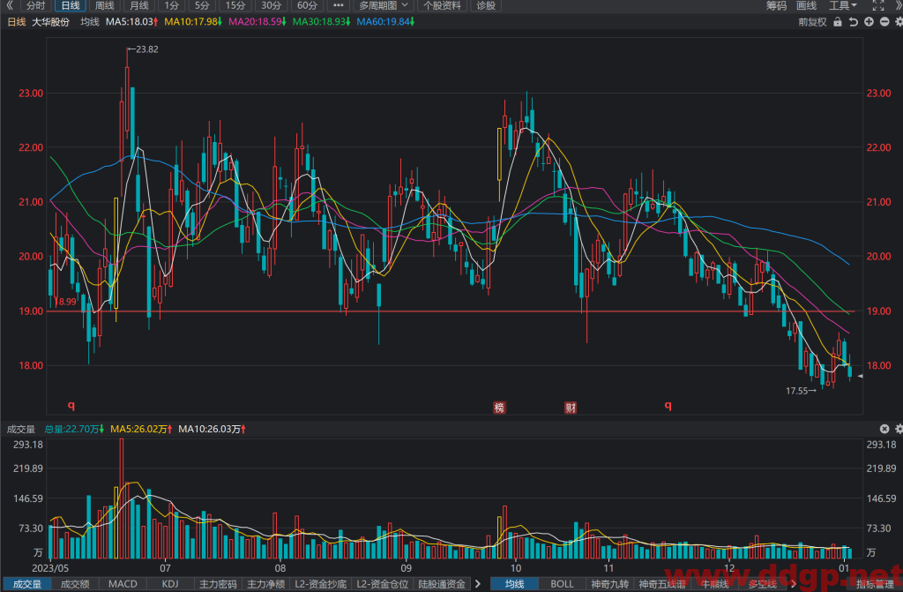Open 个股资料 stock information
903x592 pixels.
443,5
